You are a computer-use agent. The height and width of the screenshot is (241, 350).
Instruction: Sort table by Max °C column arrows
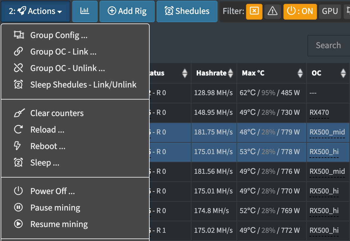click(x=300, y=73)
